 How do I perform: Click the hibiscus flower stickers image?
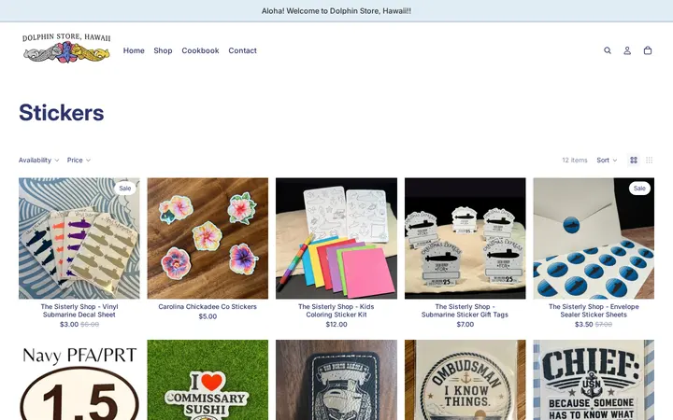coord(208,238)
